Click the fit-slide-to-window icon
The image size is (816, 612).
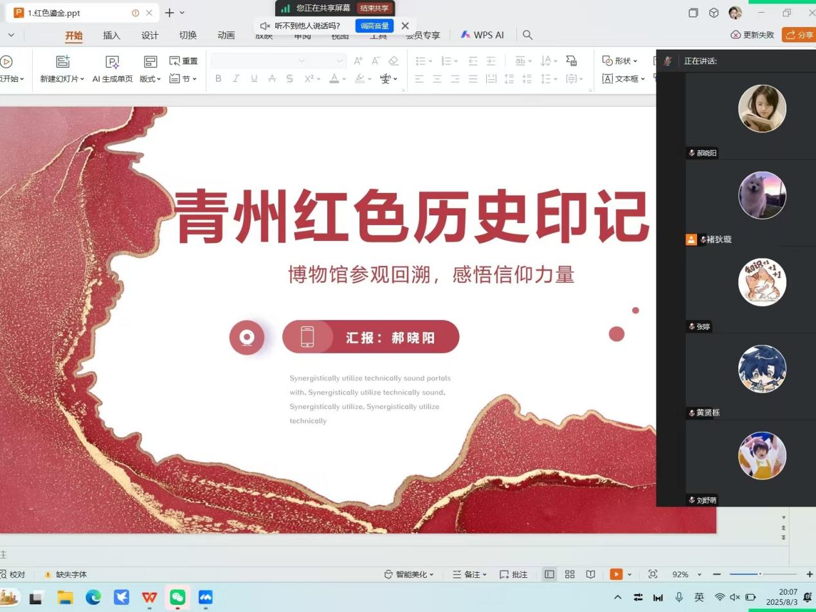coord(653,574)
